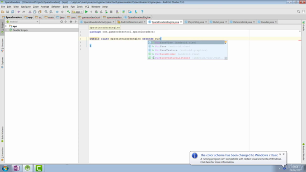Click the java breadcrumb folder

60,17
